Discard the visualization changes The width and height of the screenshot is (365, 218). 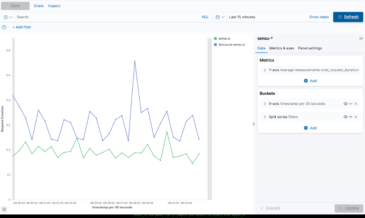click(270, 208)
